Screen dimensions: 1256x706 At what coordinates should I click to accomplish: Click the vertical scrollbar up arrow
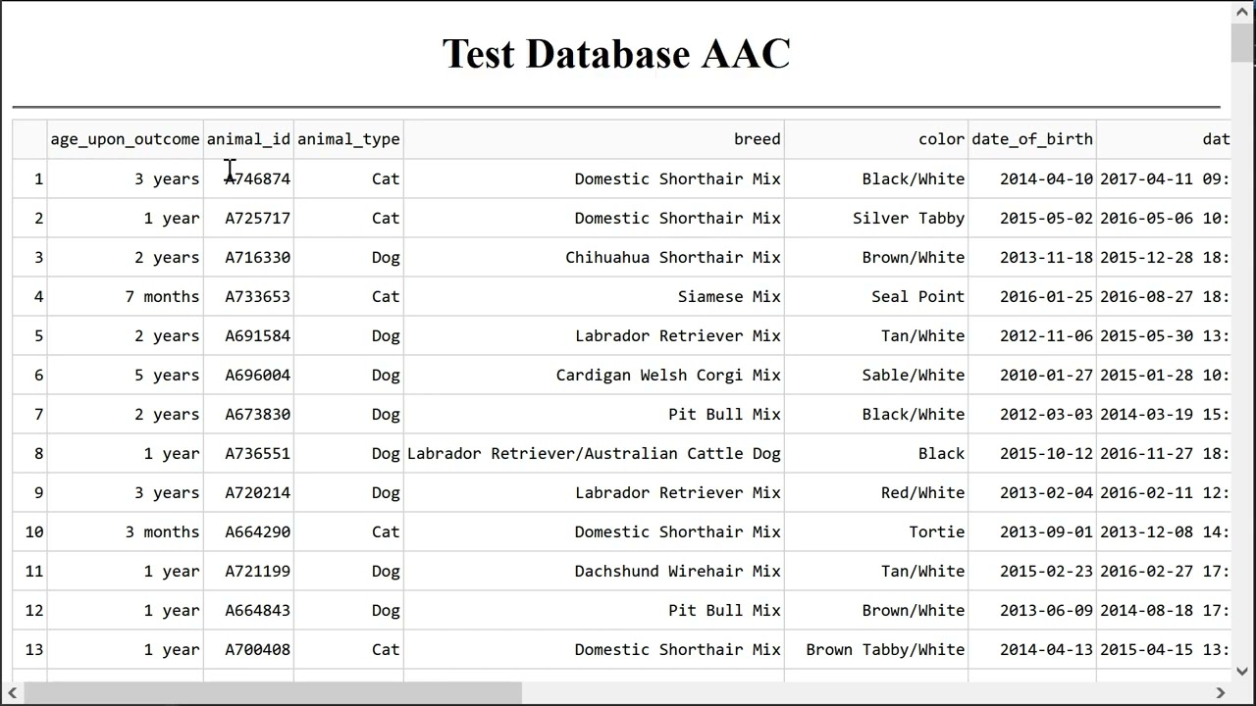[1243, 11]
